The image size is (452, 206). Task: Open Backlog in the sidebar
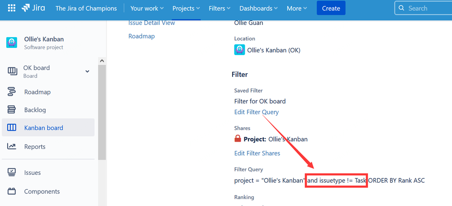pos(35,110)
